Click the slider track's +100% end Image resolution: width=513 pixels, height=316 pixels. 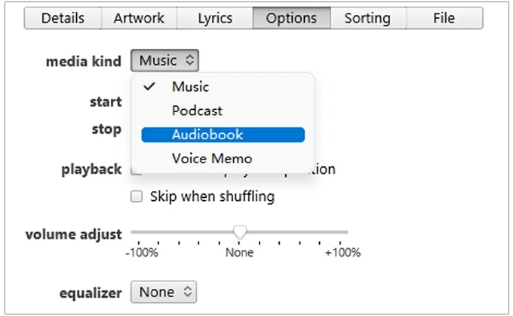[346, 232]
